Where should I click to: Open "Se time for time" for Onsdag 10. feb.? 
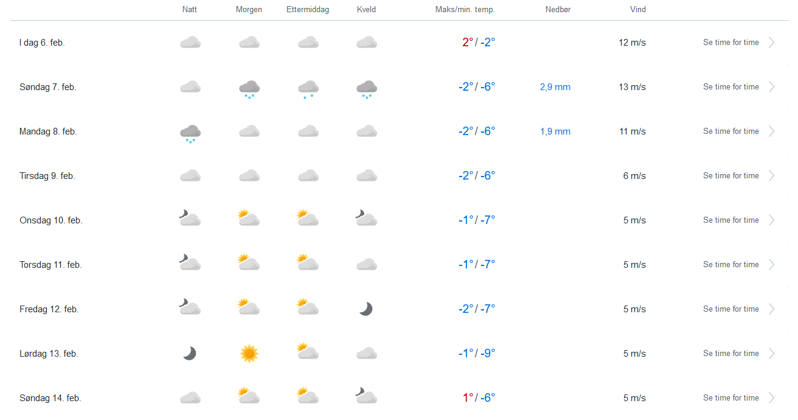(730, 220)
